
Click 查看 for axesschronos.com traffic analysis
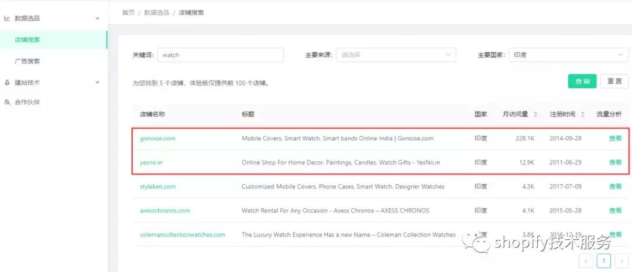(615, 211)
